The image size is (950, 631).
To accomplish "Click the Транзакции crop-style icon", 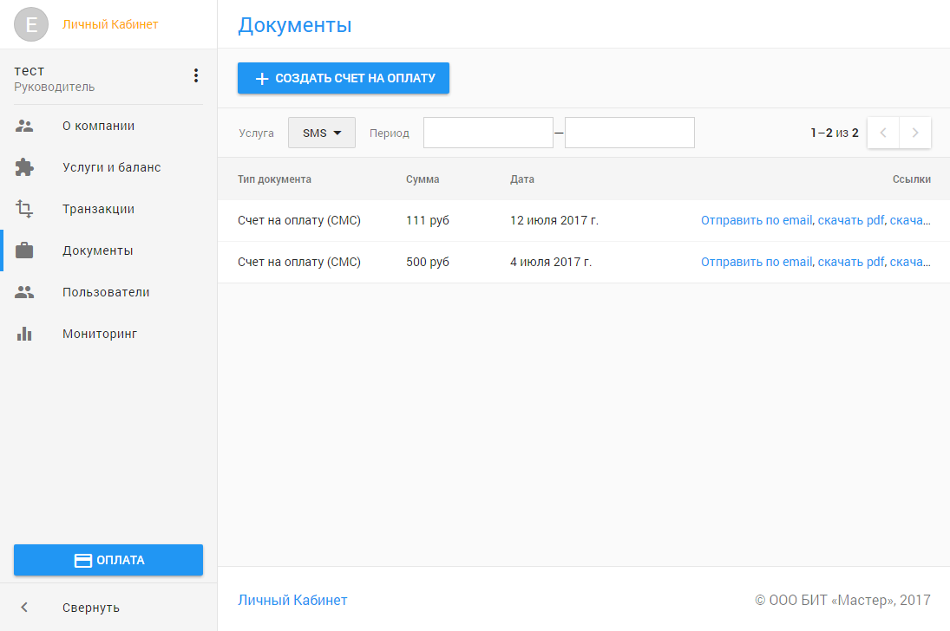I will click(x=24, y=209).
